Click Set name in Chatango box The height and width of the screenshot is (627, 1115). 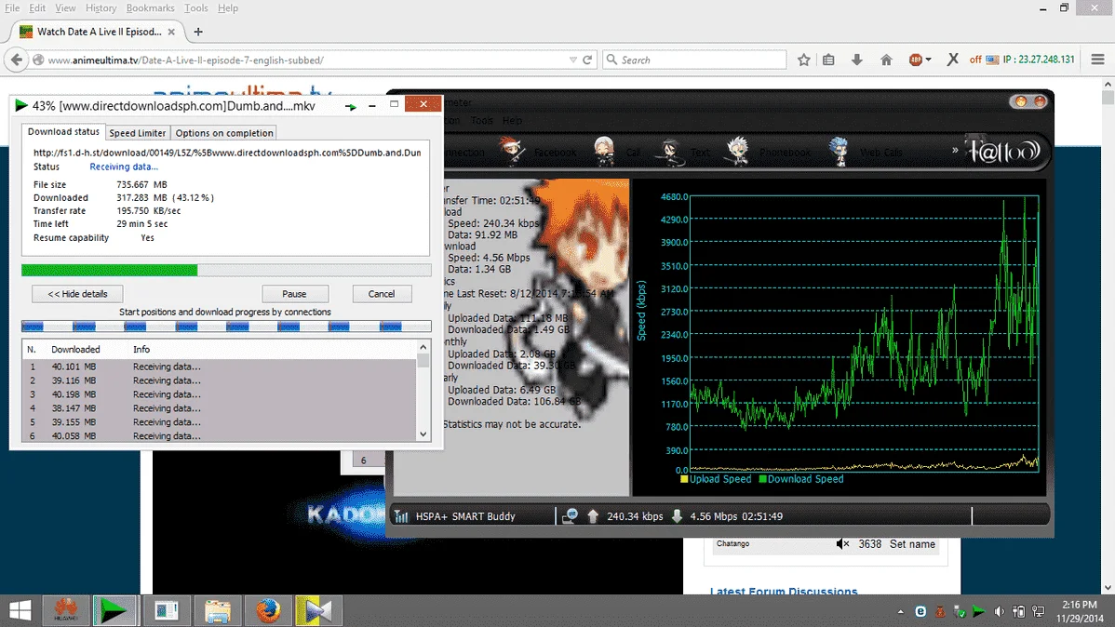coord(912,544)
